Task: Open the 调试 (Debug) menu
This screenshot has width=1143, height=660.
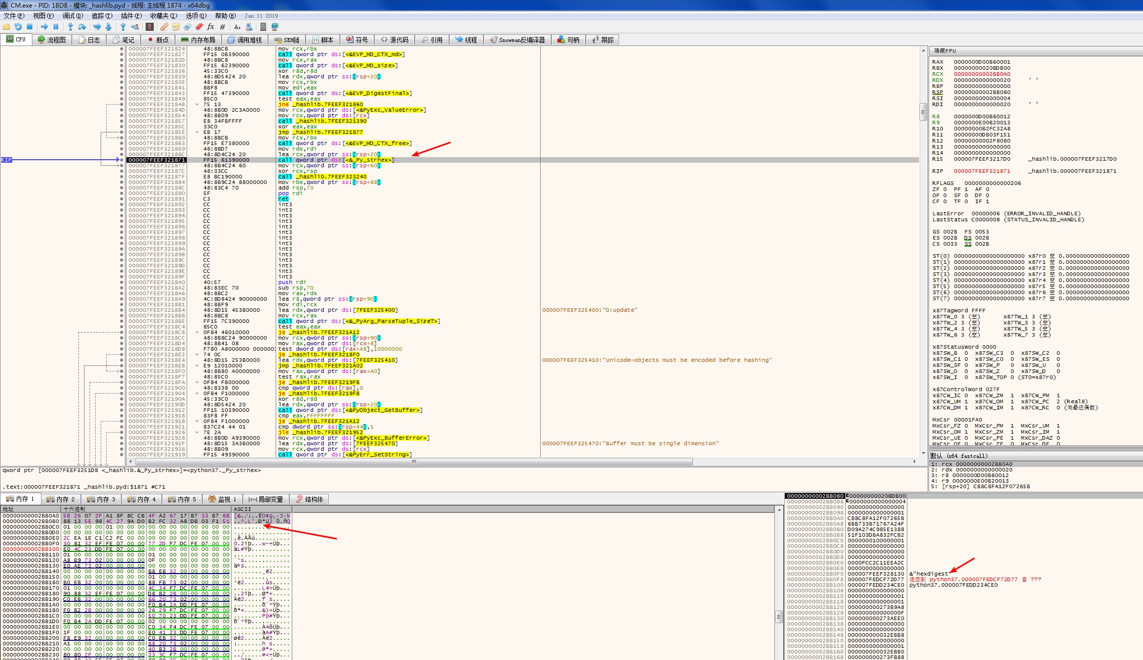Action: pos(72,16)
